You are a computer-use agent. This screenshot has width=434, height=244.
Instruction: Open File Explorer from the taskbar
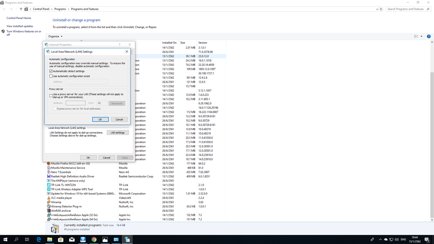(50, 240)
